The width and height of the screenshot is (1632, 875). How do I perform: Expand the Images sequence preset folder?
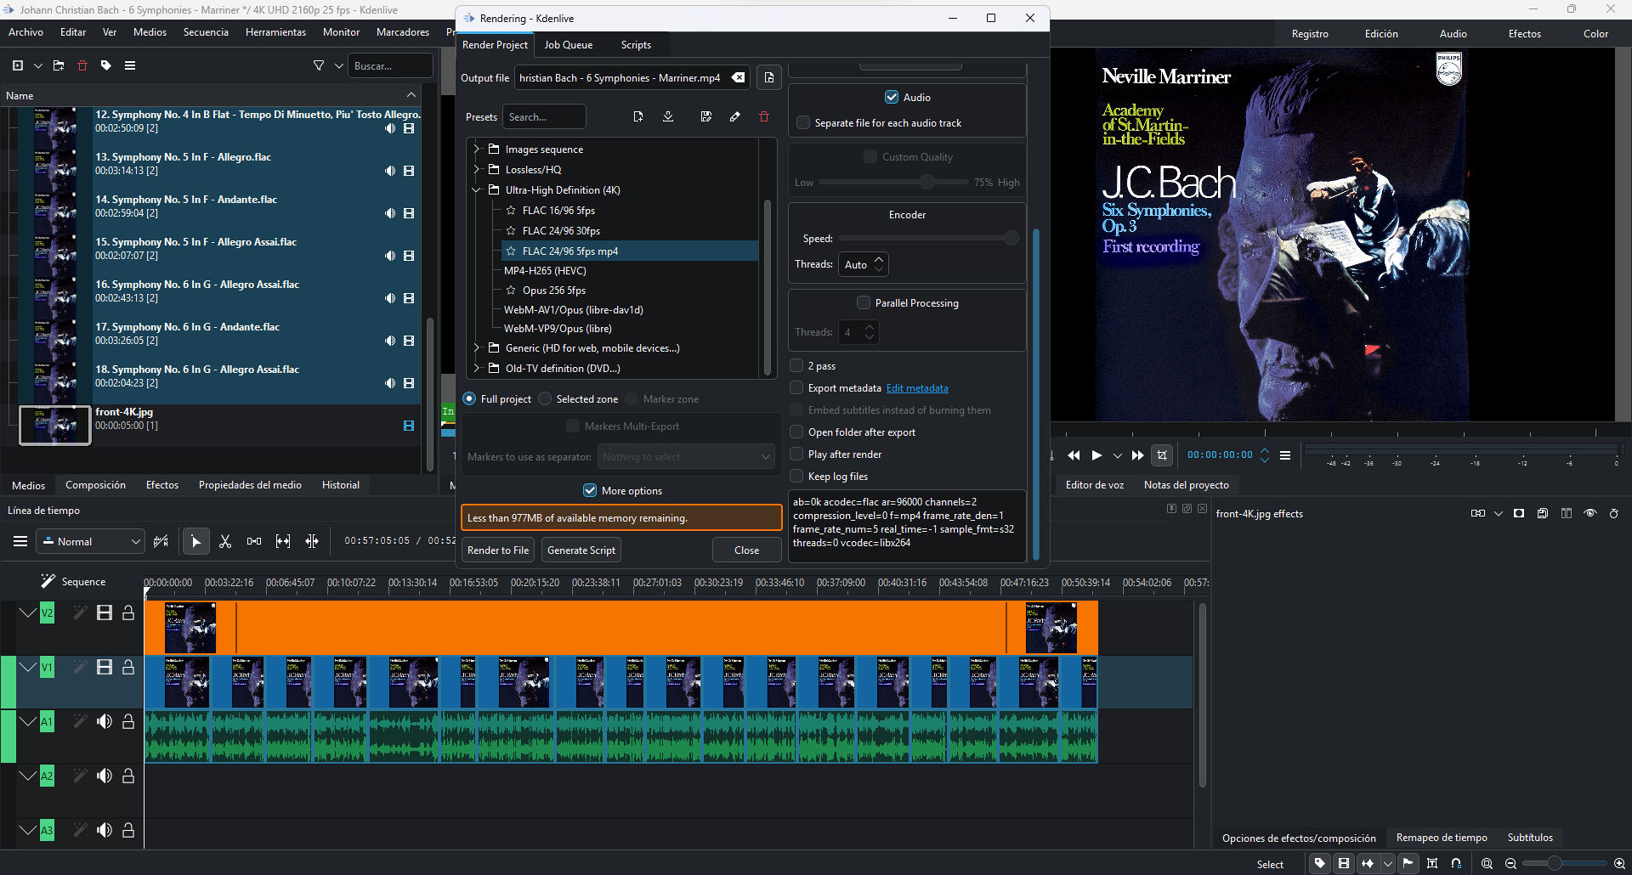pos(477,150)
